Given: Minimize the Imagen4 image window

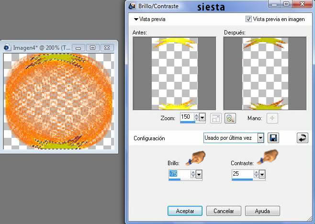Looking at the screenshot, I should click(x=79, y=48).
